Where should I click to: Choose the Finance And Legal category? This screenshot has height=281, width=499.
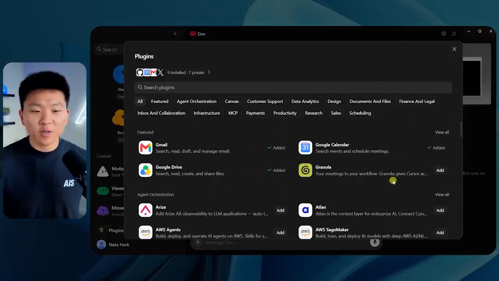pyautogui.click(x=417, y=101)
